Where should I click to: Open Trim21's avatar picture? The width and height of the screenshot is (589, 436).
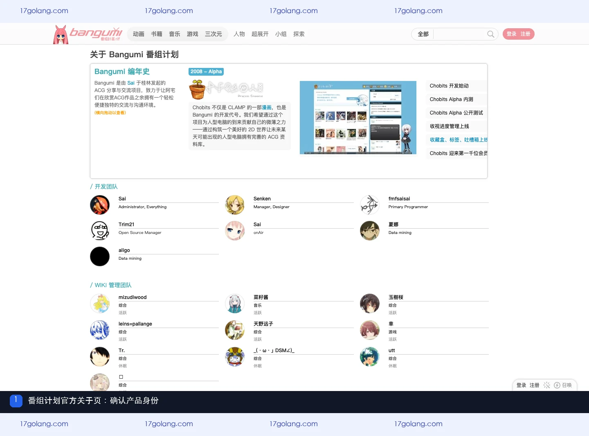[x=100, y=231]
